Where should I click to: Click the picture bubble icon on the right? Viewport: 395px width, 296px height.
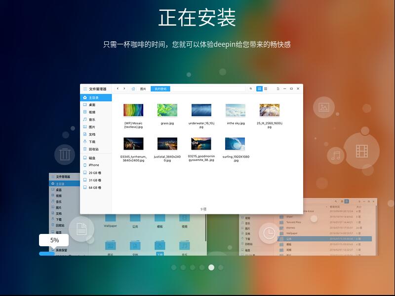[x=324, y=107]
